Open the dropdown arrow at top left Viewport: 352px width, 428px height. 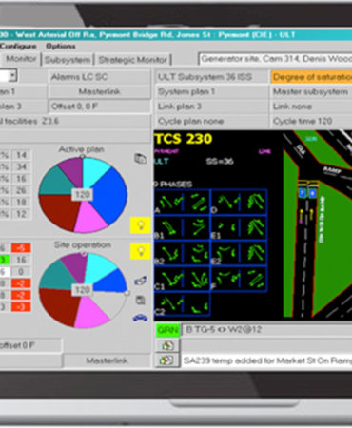[12, 76]
